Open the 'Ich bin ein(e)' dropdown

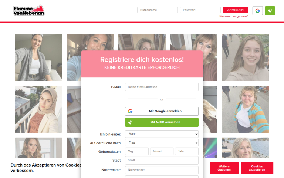pyautogui.click(x=162, y=134)
